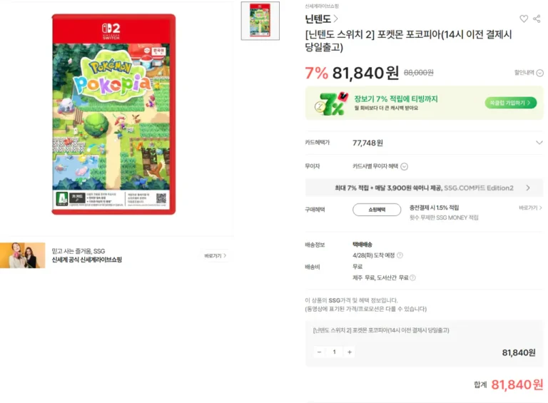Click the 쇼핑혜택 button
The width and height of the screenshot is (548, 403).
coord(377,210)
